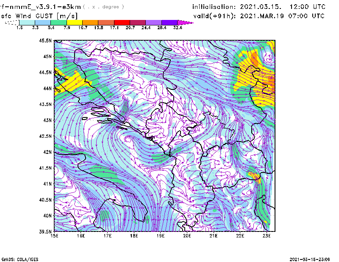Click the legend value 3.3

pyautogui.click(x=35, y=28)
